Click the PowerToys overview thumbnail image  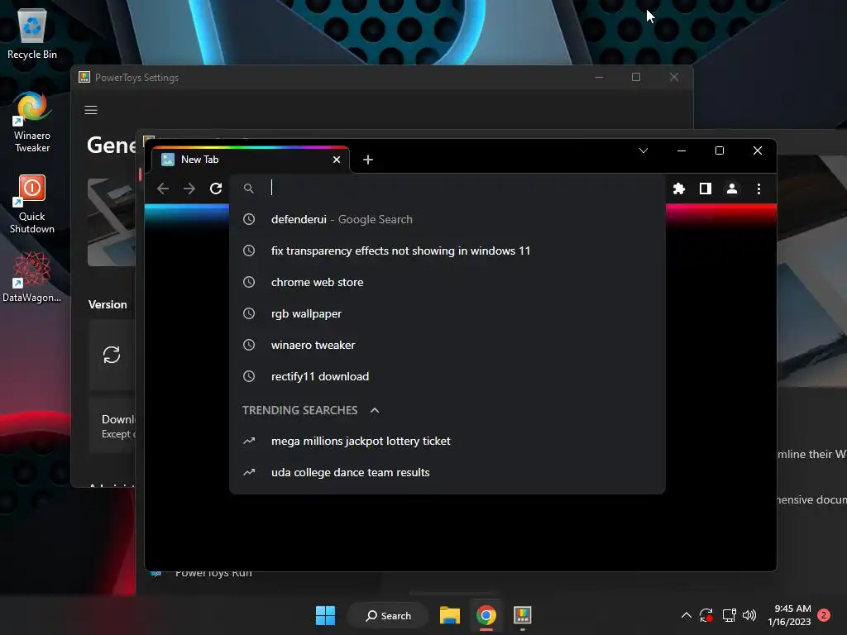click(112, 222)
